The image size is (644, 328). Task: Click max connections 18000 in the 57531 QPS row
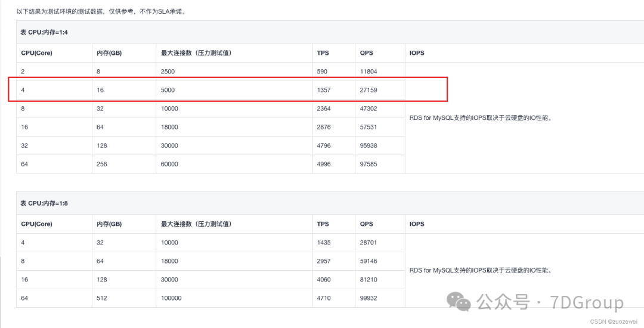click(x=169, y=127)
